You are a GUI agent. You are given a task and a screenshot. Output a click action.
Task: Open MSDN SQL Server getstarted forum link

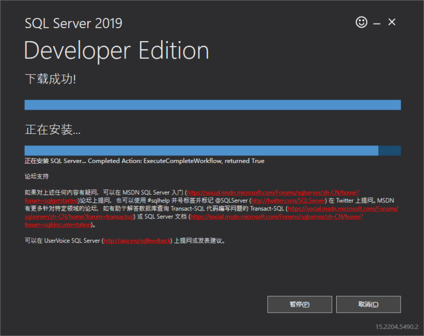[x=273, y=192]
